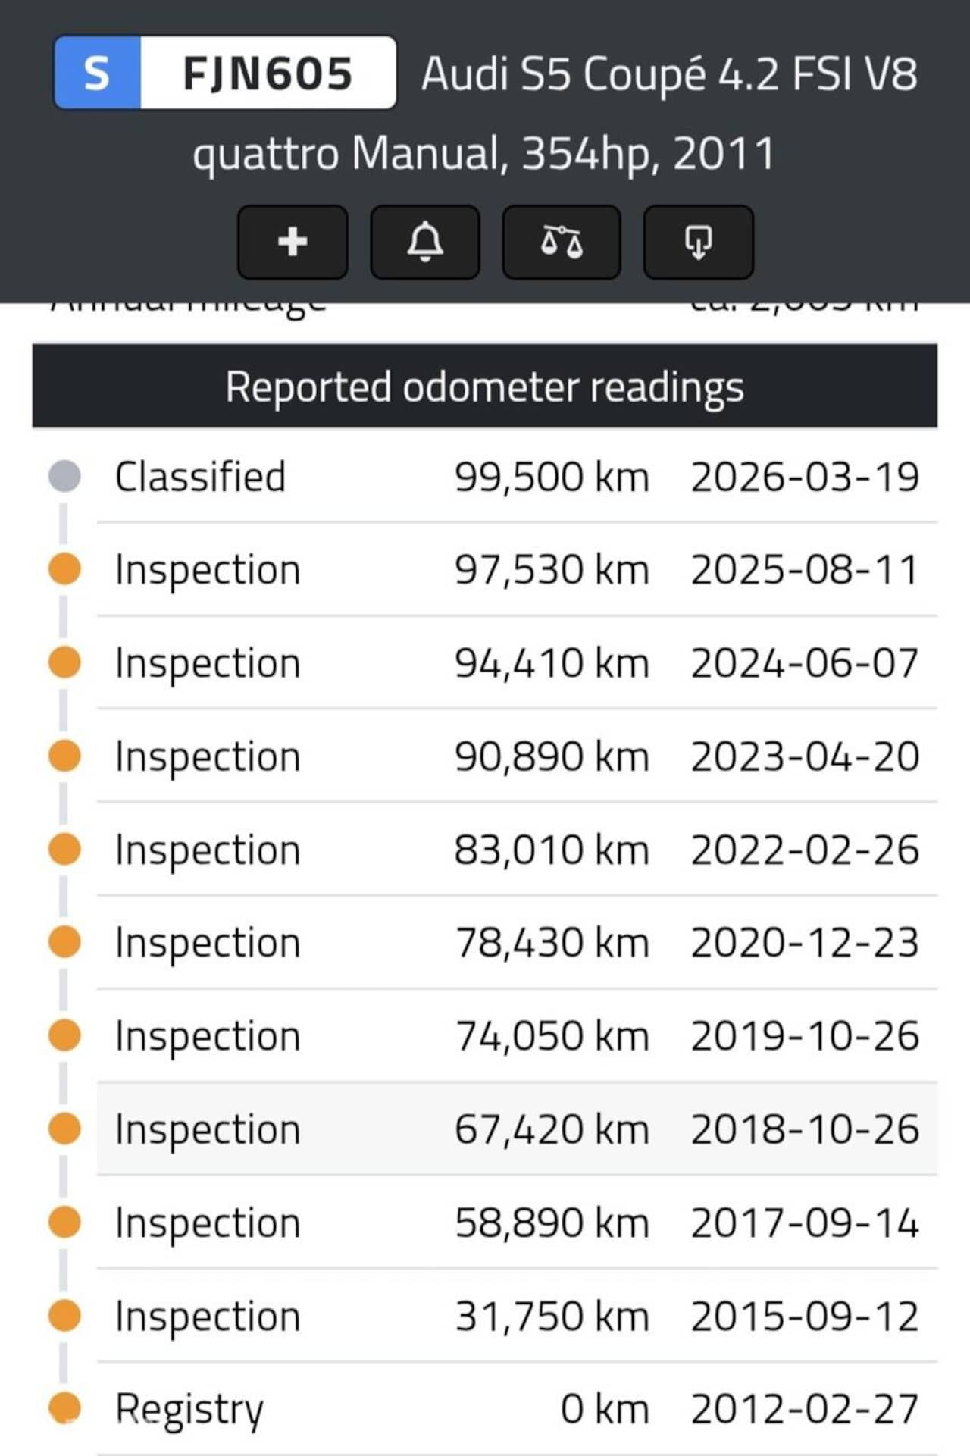Select the 2017-09-14 inspection timeline marker

pos(64,1222)
